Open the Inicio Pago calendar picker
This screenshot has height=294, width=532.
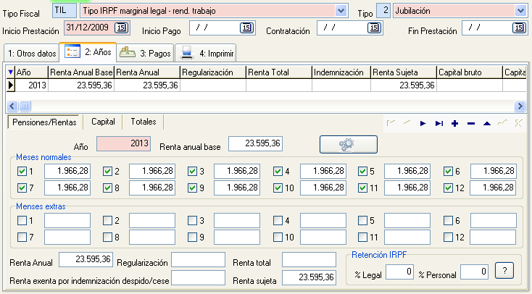pos(246,28)
